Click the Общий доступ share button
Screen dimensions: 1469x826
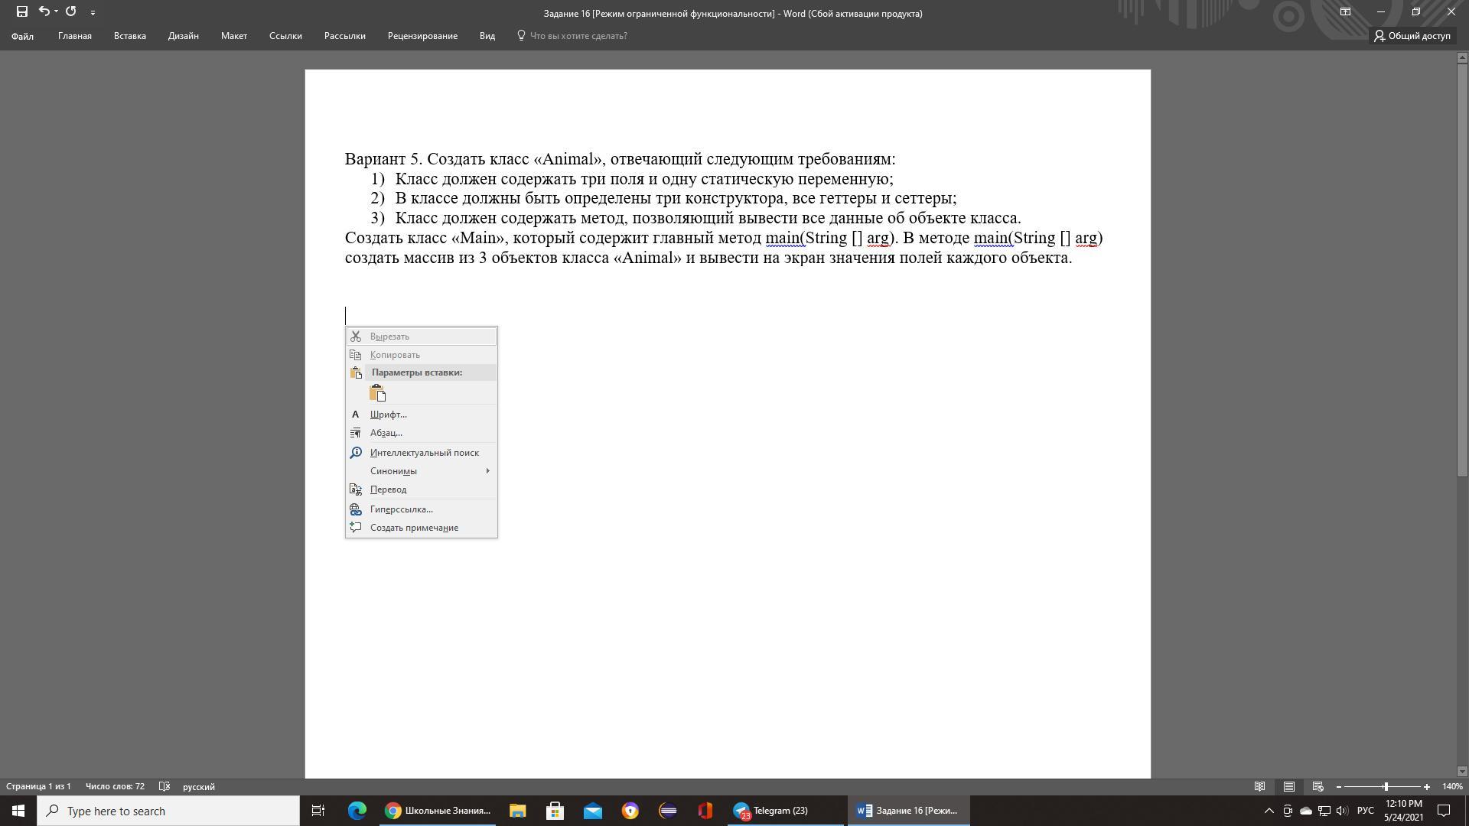point(1412,36)
